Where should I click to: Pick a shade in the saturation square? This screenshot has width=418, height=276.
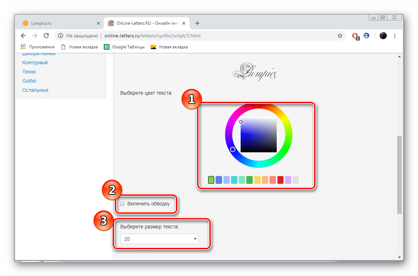pyautogui.click(x=259, y=135)
